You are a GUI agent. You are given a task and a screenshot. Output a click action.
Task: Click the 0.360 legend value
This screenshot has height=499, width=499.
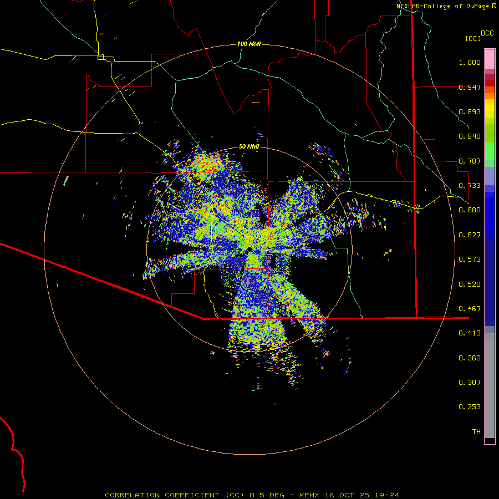point(470,358)
